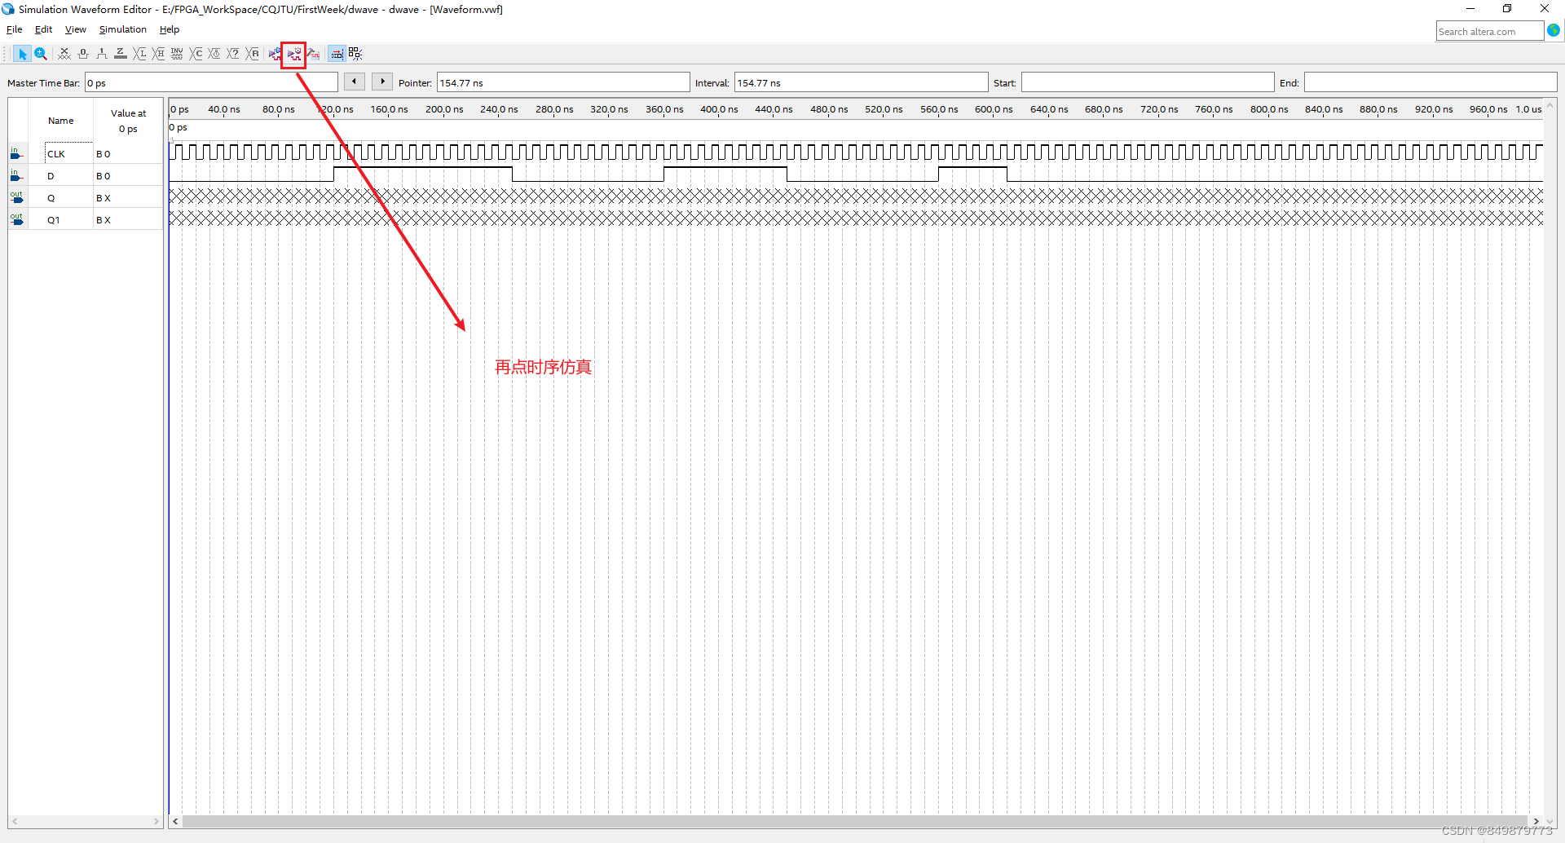Focus the Search altera.com box
1565x843 pixels.
pyautogui.click(x=1490, y=31)
